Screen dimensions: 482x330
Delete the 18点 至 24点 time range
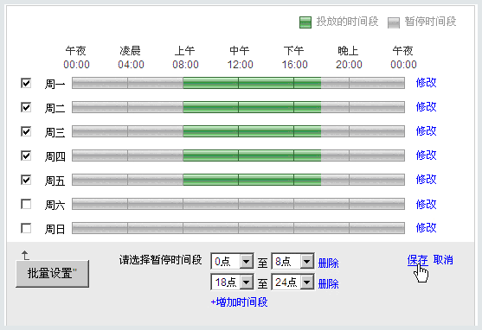[328, 283]
